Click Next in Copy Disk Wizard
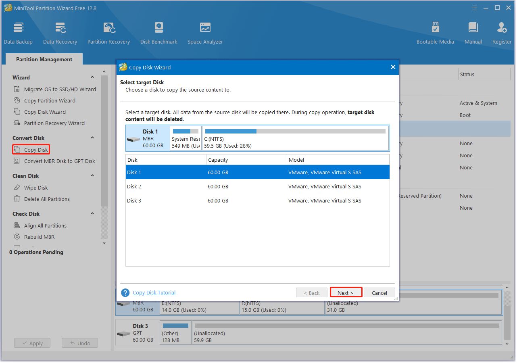 346,293
